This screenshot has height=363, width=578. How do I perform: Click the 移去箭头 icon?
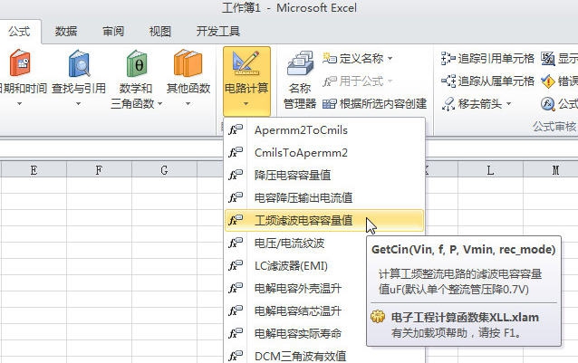tap(448, 104)
